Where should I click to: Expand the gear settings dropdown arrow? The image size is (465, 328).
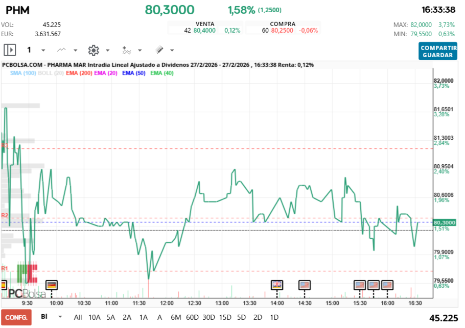tap(107, 50)
